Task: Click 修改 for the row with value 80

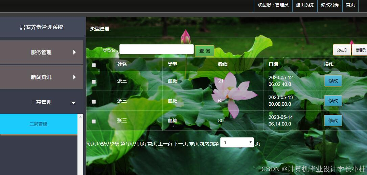Action: coord(333,120)
